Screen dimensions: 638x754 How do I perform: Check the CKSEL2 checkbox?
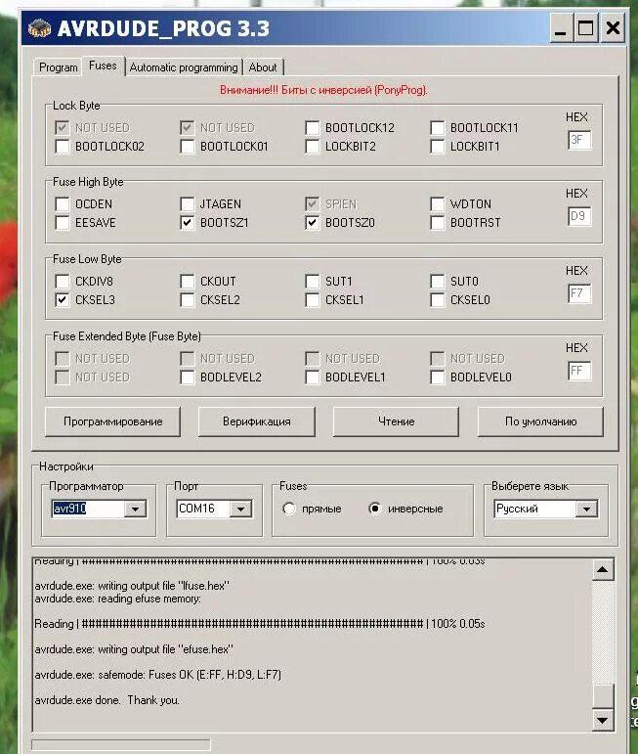[x=188, y=300]
